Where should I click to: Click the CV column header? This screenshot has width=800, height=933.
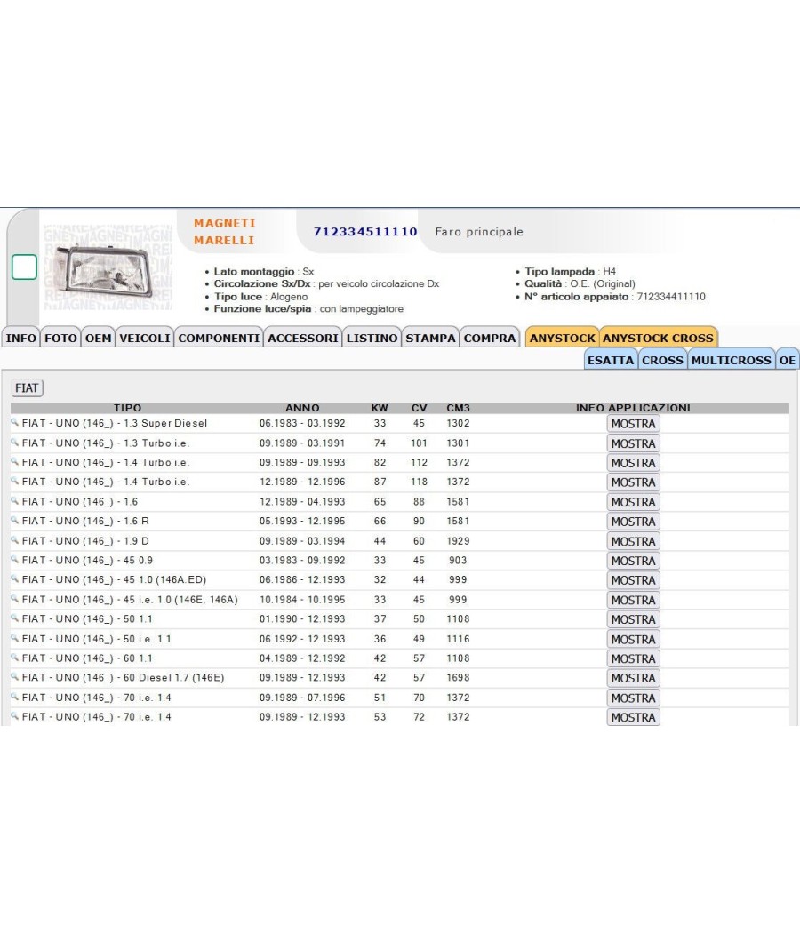[x=419, y=408]
